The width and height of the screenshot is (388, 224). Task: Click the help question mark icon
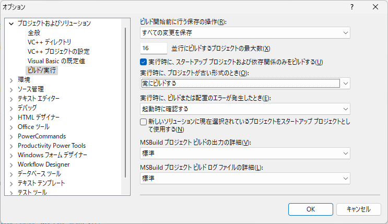[352, 7]
